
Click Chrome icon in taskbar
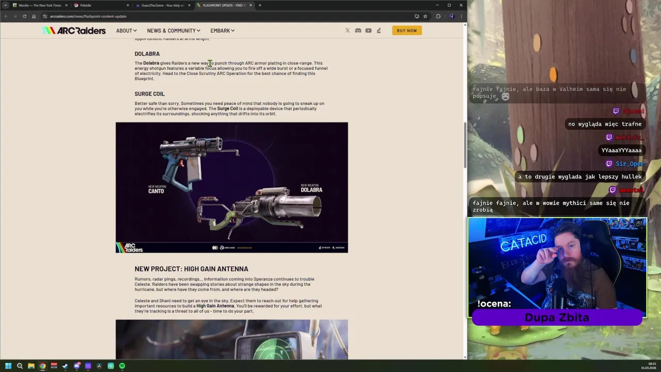pyautogui.click(x=42, y=366)
